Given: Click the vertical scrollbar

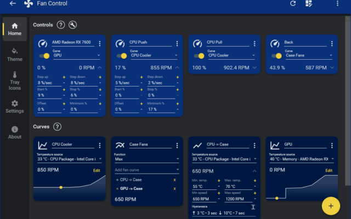Looking at the screenshot, I should coord(348,101).
